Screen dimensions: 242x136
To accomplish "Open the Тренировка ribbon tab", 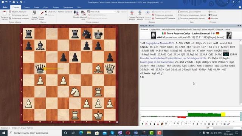I will pos(68,7).
